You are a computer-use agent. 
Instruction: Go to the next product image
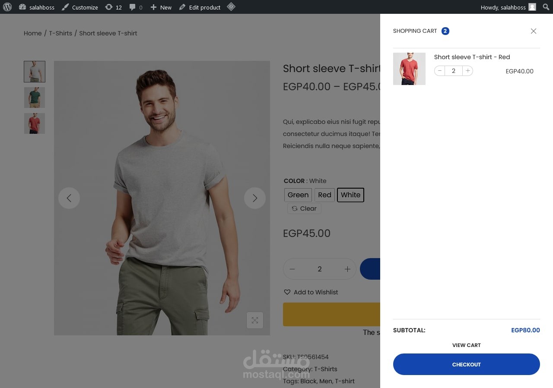pos(255,198)
